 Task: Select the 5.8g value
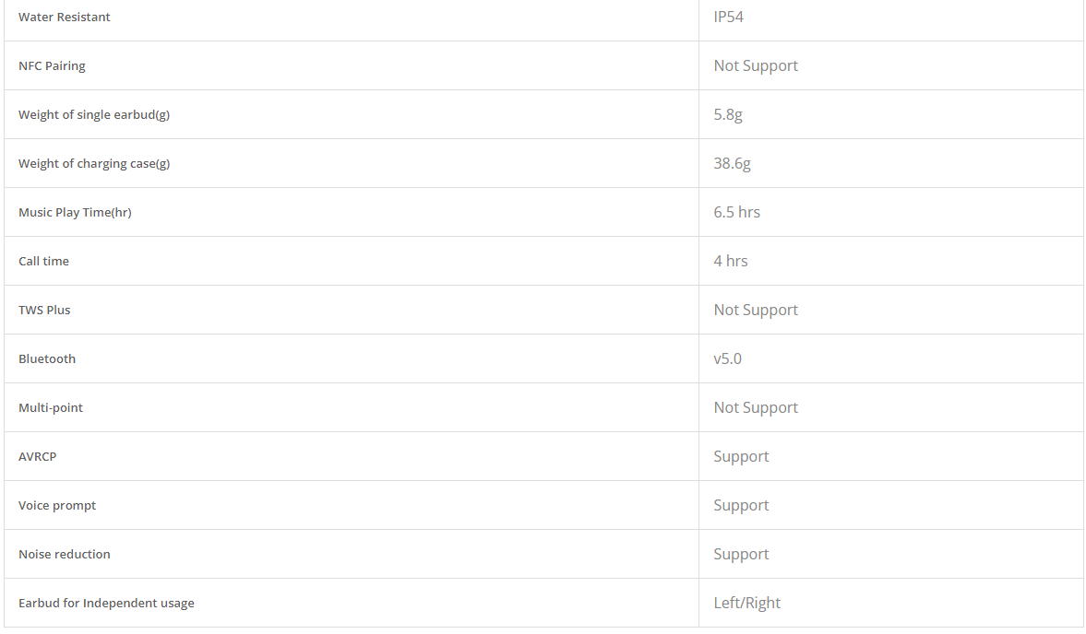pos(728,115)
